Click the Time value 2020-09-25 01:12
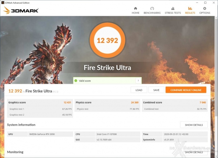Viewport: 218px width, 158px height. tap(176, 134)
